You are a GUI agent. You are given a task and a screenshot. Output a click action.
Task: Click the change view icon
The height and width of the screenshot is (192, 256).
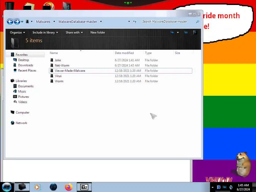tap(172, 32)
